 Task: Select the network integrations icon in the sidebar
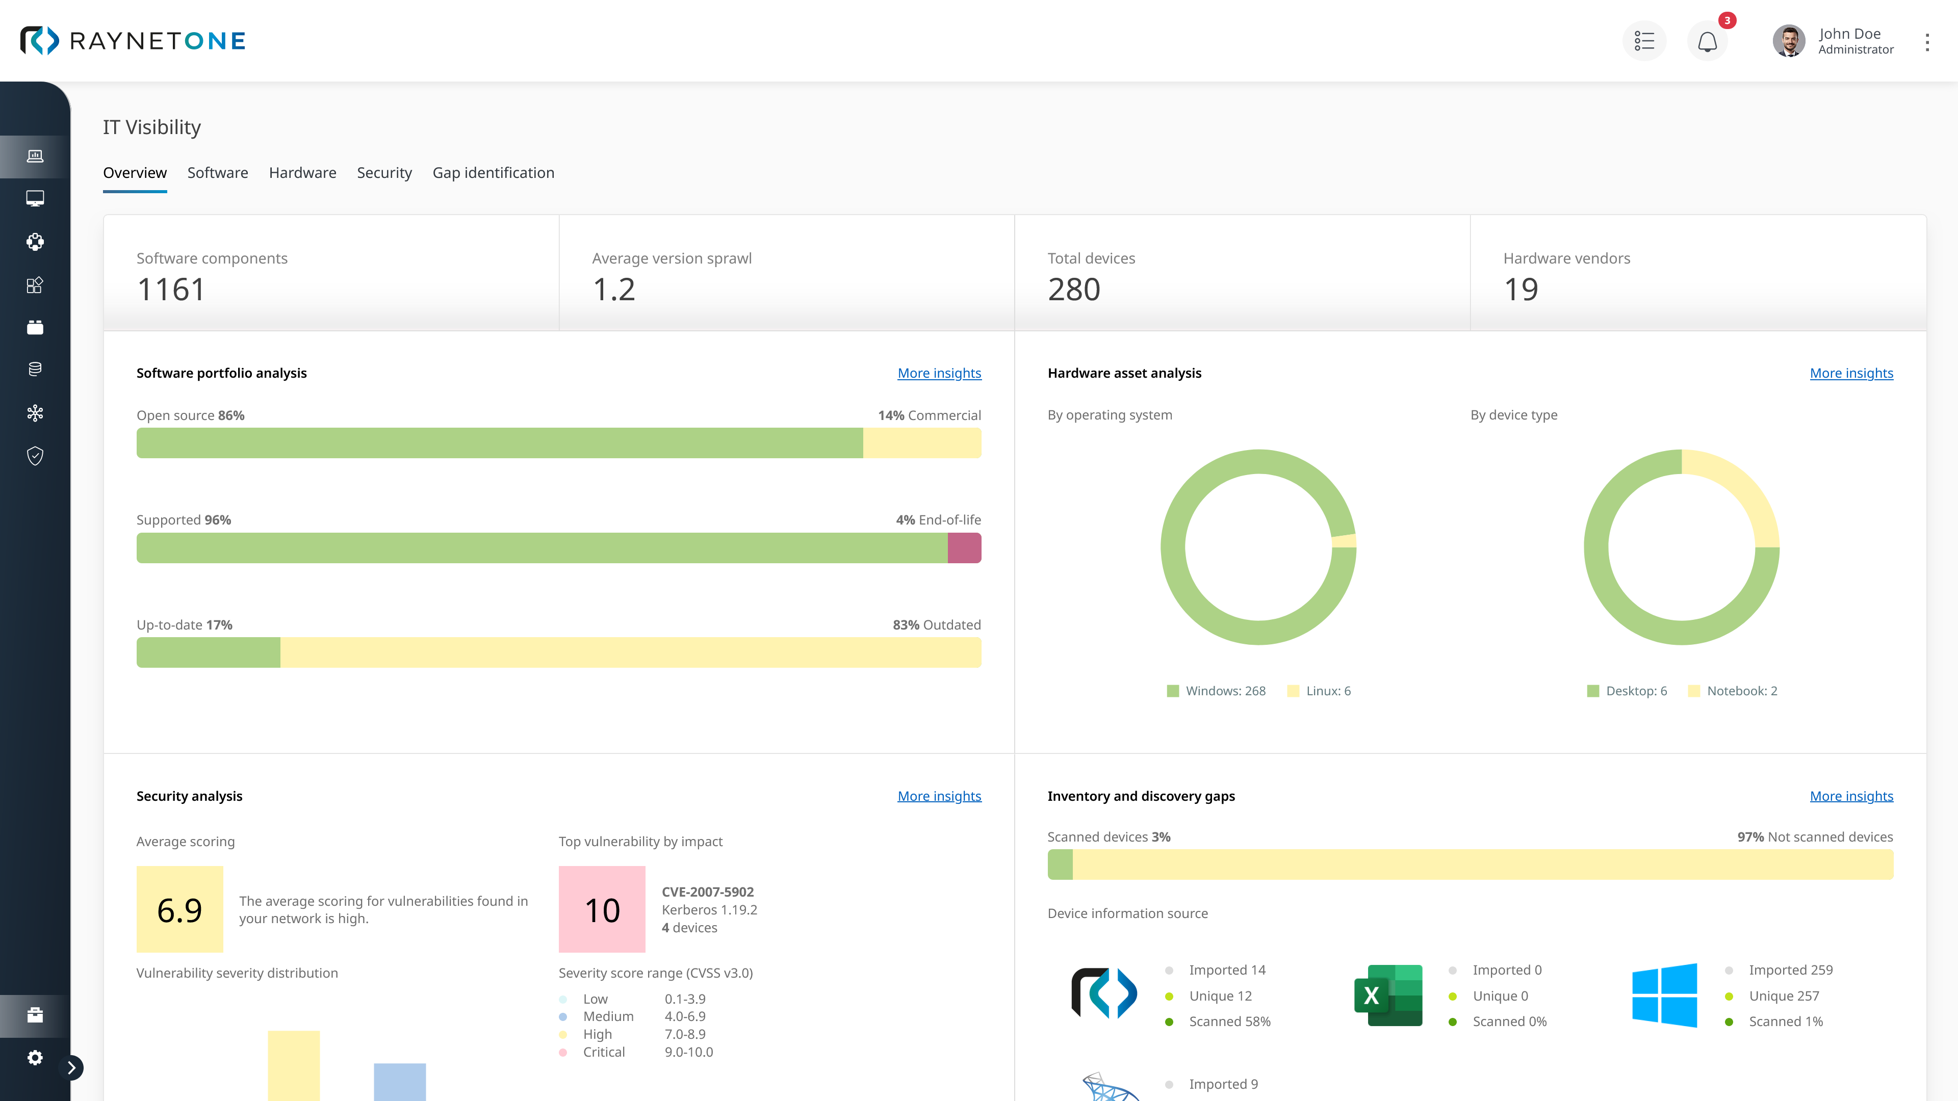click(x=34, y=412)
